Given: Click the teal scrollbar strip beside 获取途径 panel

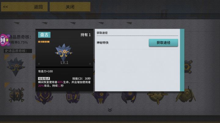Looking at the screenshot, I should 182,60.
